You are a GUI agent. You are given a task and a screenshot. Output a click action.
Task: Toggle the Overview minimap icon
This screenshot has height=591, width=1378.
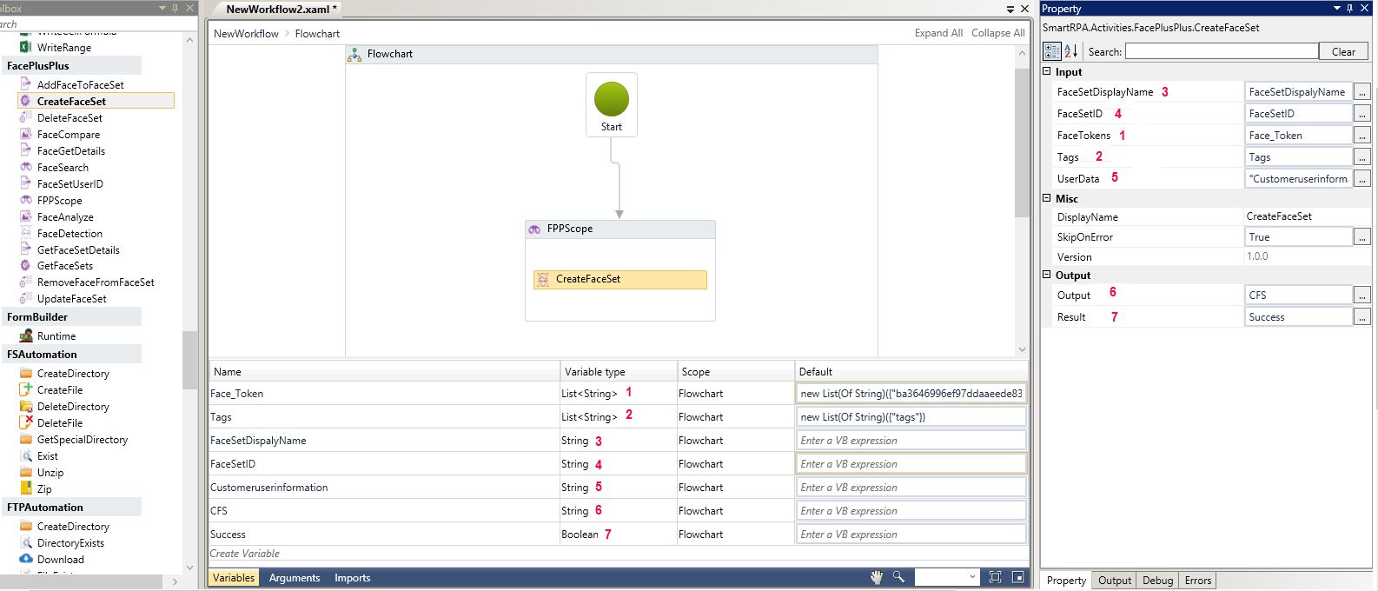click(x=1017, y=577)
